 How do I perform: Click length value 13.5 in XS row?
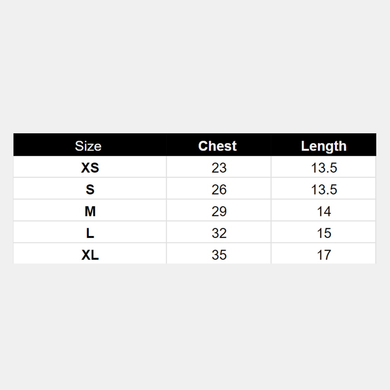point(324,167)
